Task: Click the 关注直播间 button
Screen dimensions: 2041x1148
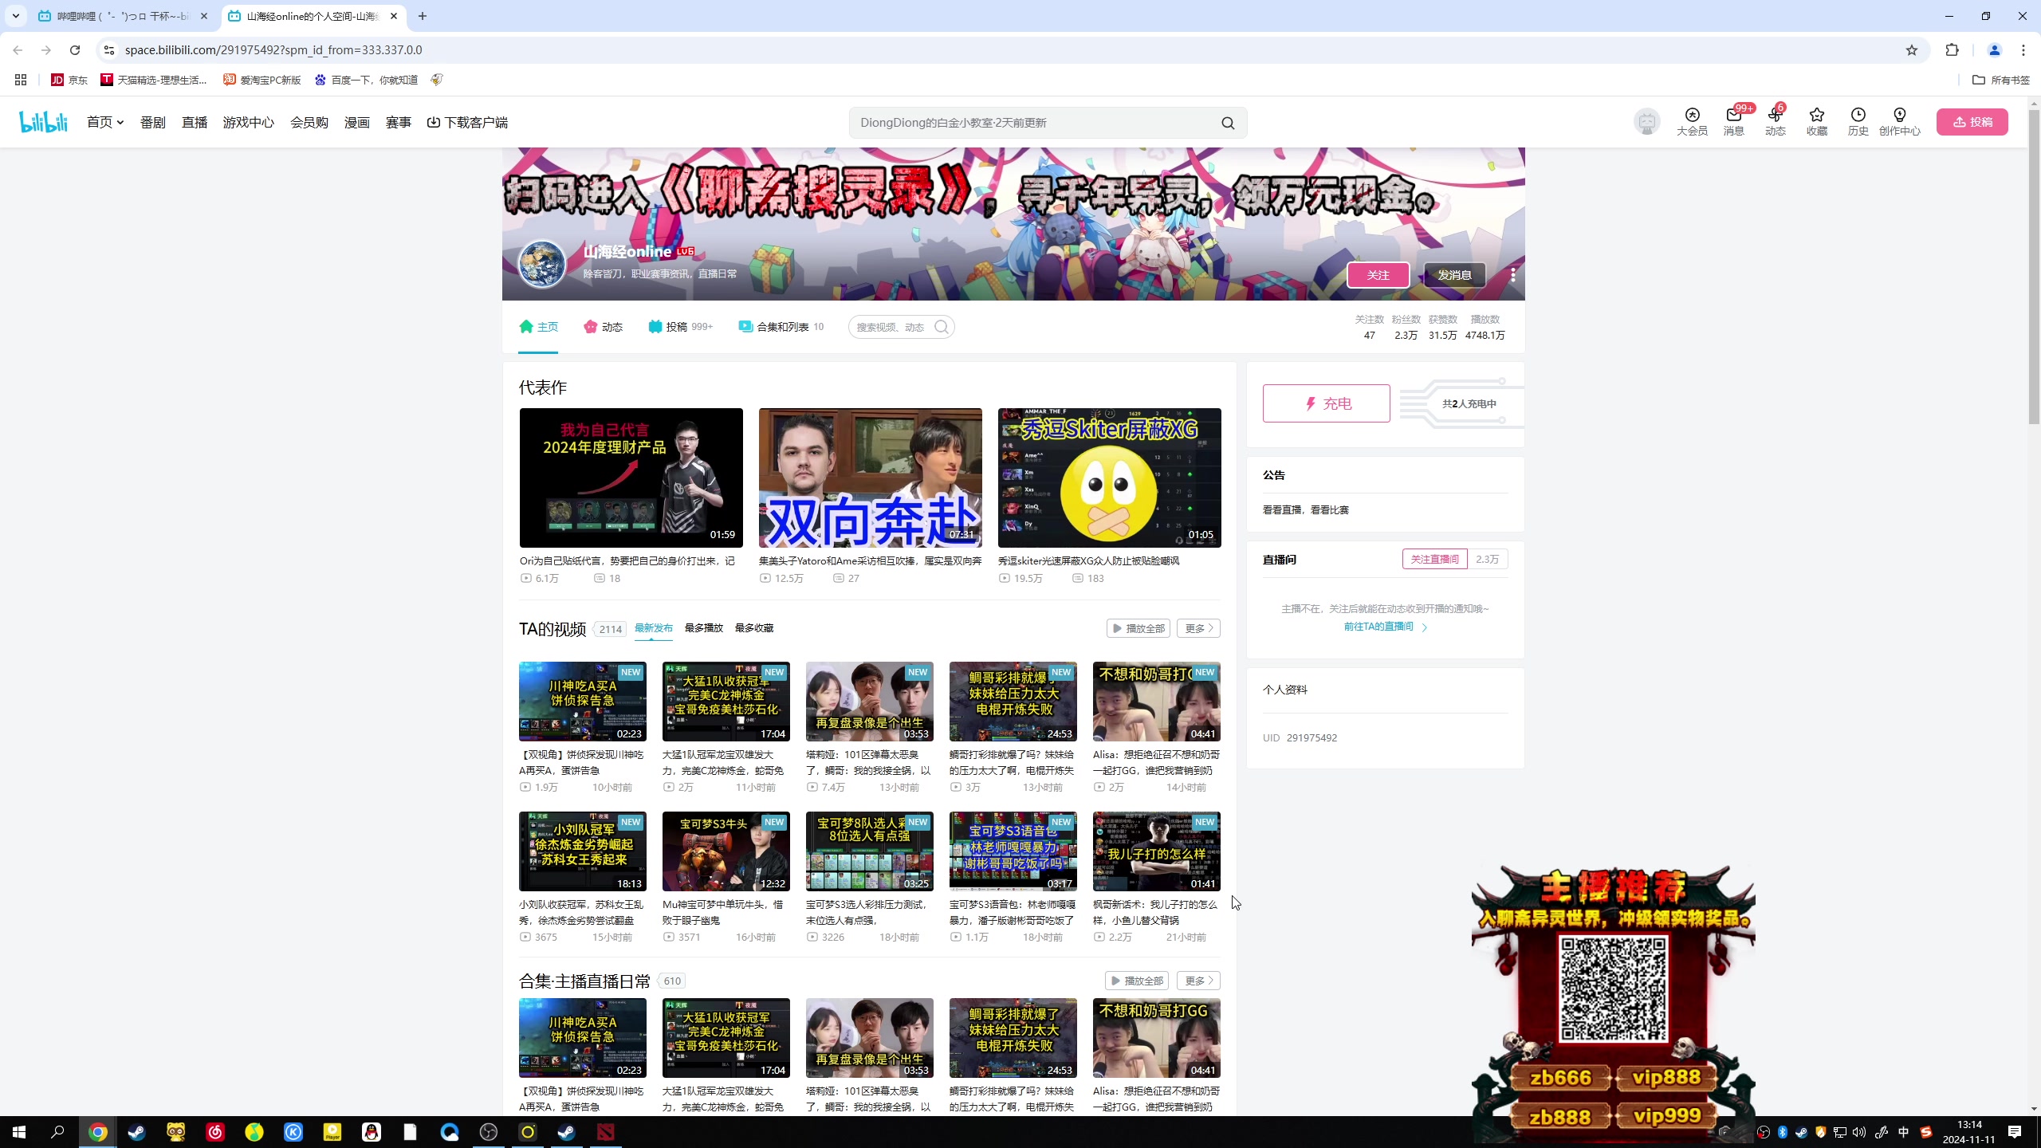Action: click(x=1434, y=559)
